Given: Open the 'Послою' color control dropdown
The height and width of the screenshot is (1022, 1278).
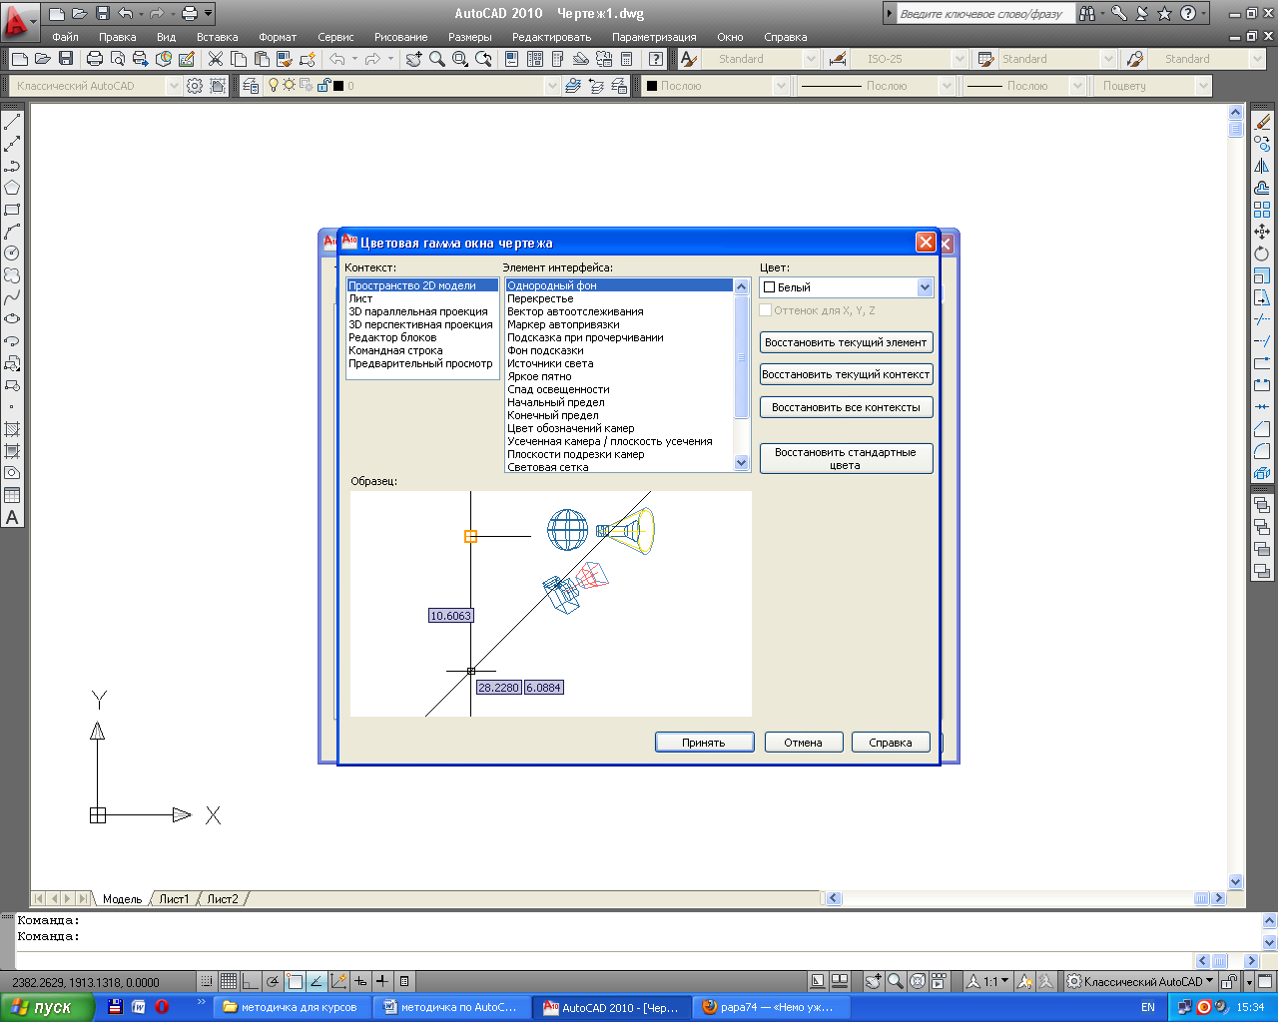Looking at the screenshot, I should point(781,86).
